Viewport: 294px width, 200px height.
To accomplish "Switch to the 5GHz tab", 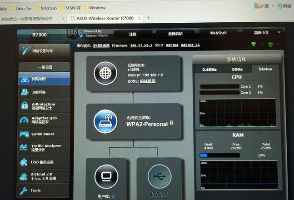I will click(x=237, y=69).
